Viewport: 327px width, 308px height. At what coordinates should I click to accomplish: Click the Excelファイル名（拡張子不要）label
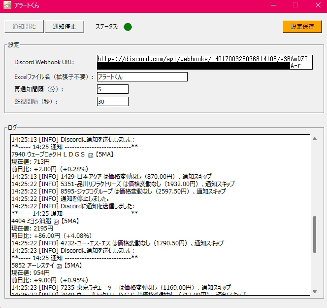[x=54, y=77]
